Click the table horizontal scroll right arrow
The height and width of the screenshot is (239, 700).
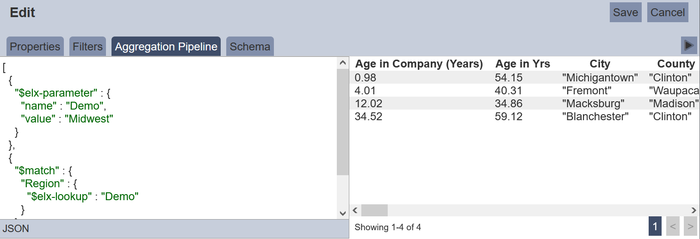pyautogui.click(x=694, y=210)
